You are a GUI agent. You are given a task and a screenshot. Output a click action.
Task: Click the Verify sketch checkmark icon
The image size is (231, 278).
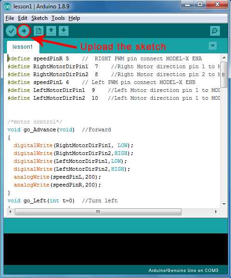coord(11,31)
